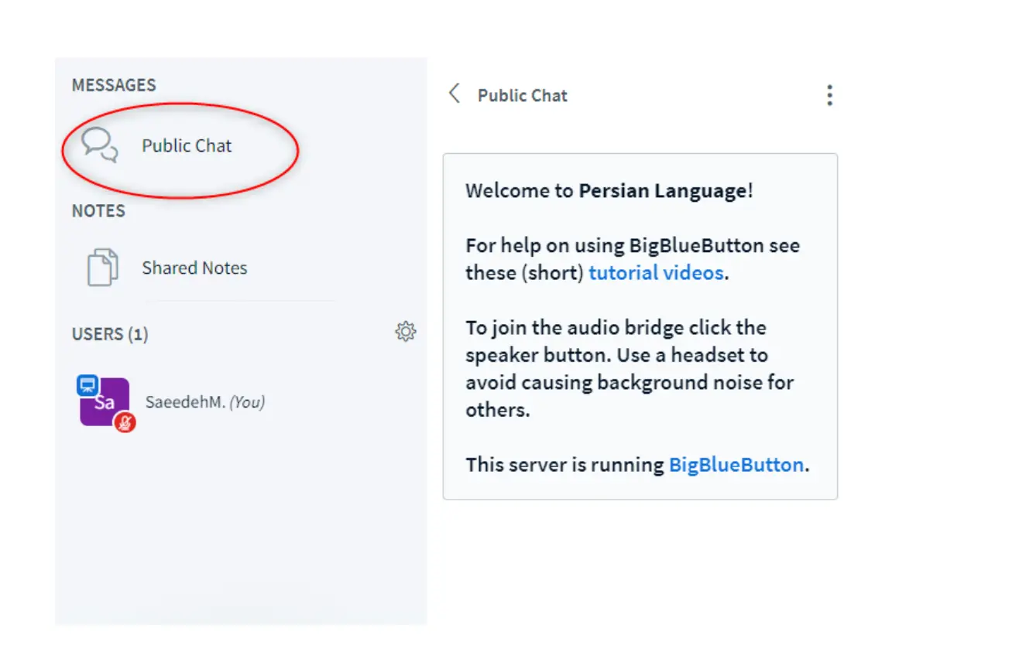Image resolution: width=1019 pixels, height=645 pixels.
Task: Click the Shared Notes document icon
Action: coord(102,268)
